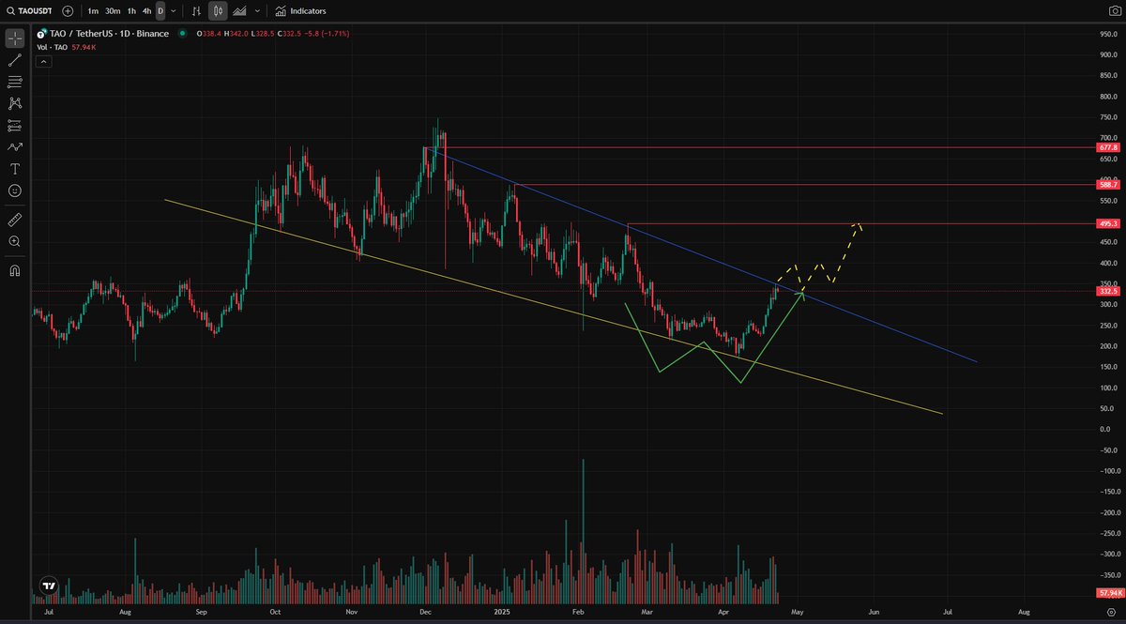Take a chart snapshot with the camera icon
Image resolution: width=1126 pixels, height=624 pixels.
(x=1114, y=11)
